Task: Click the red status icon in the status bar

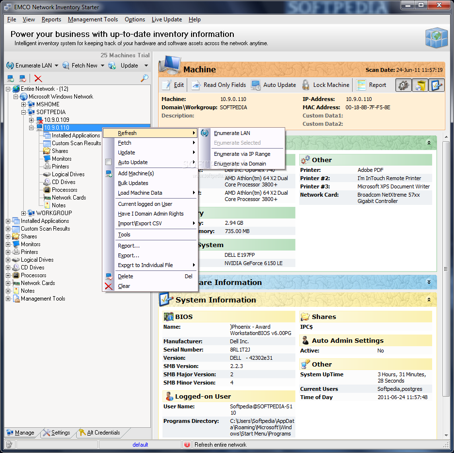Action: tap(187, 444)
